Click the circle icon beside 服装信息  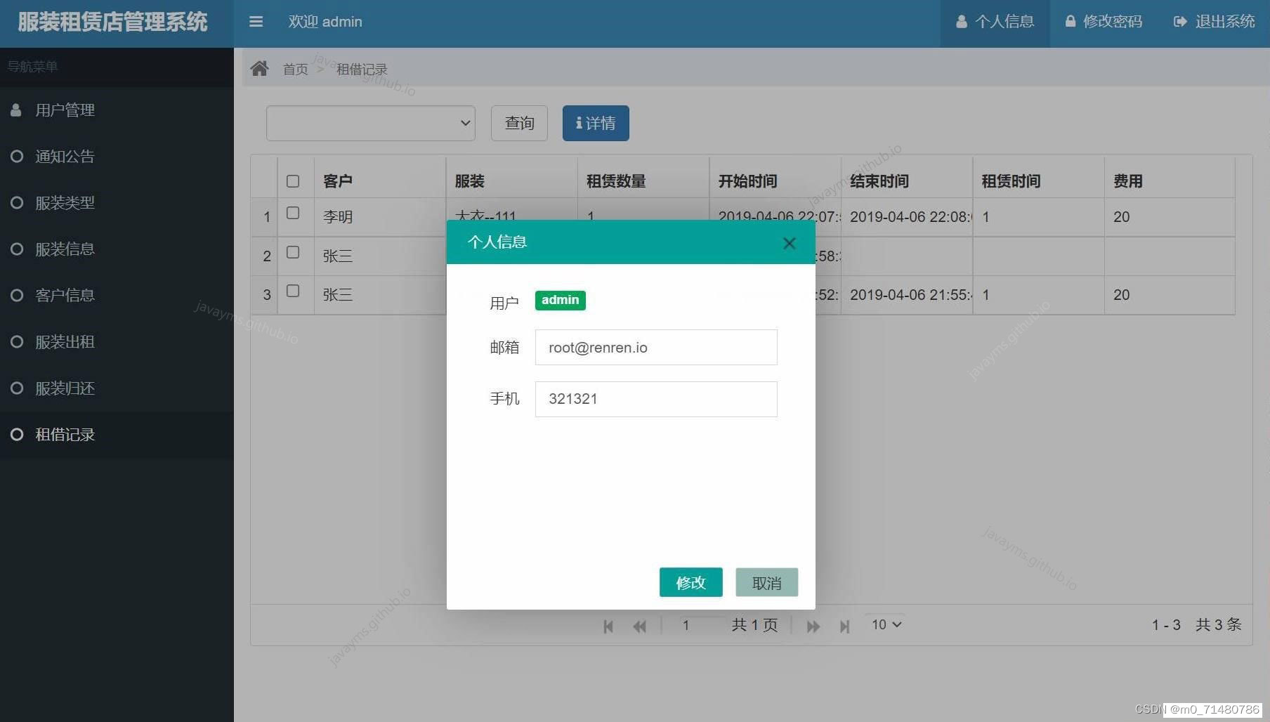coord(17,249)
